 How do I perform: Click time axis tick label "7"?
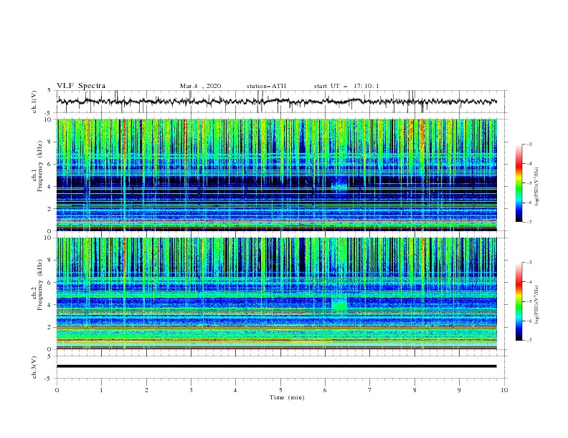370,390
